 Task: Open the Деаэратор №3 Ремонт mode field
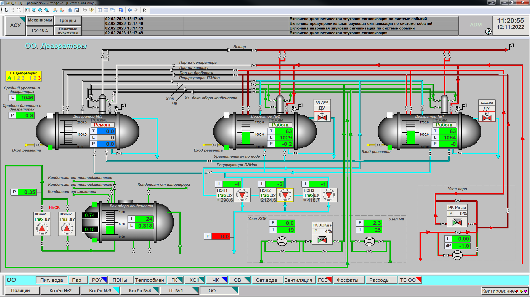click(102, 125)
